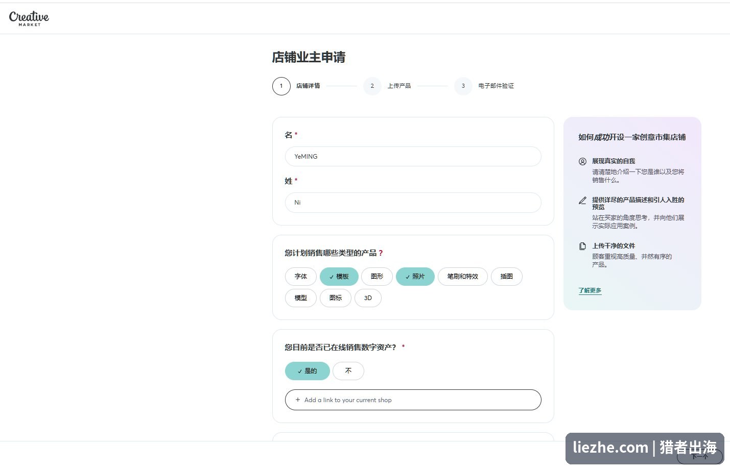The height and width of the screenshot is (470, 730).
Task: Click the 您计划销售哪些类型的产品 question text
Action: pyautogui.click(x=331, y=253)
